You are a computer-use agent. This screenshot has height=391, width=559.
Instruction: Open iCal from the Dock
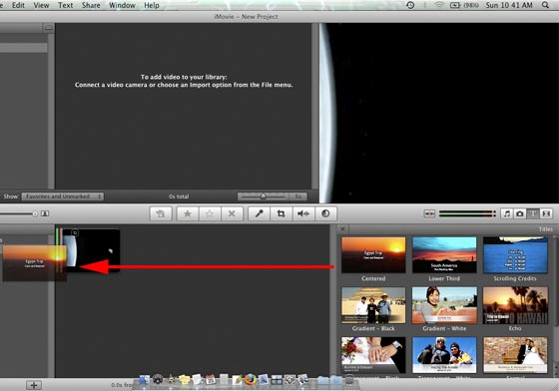coord(211,380)
